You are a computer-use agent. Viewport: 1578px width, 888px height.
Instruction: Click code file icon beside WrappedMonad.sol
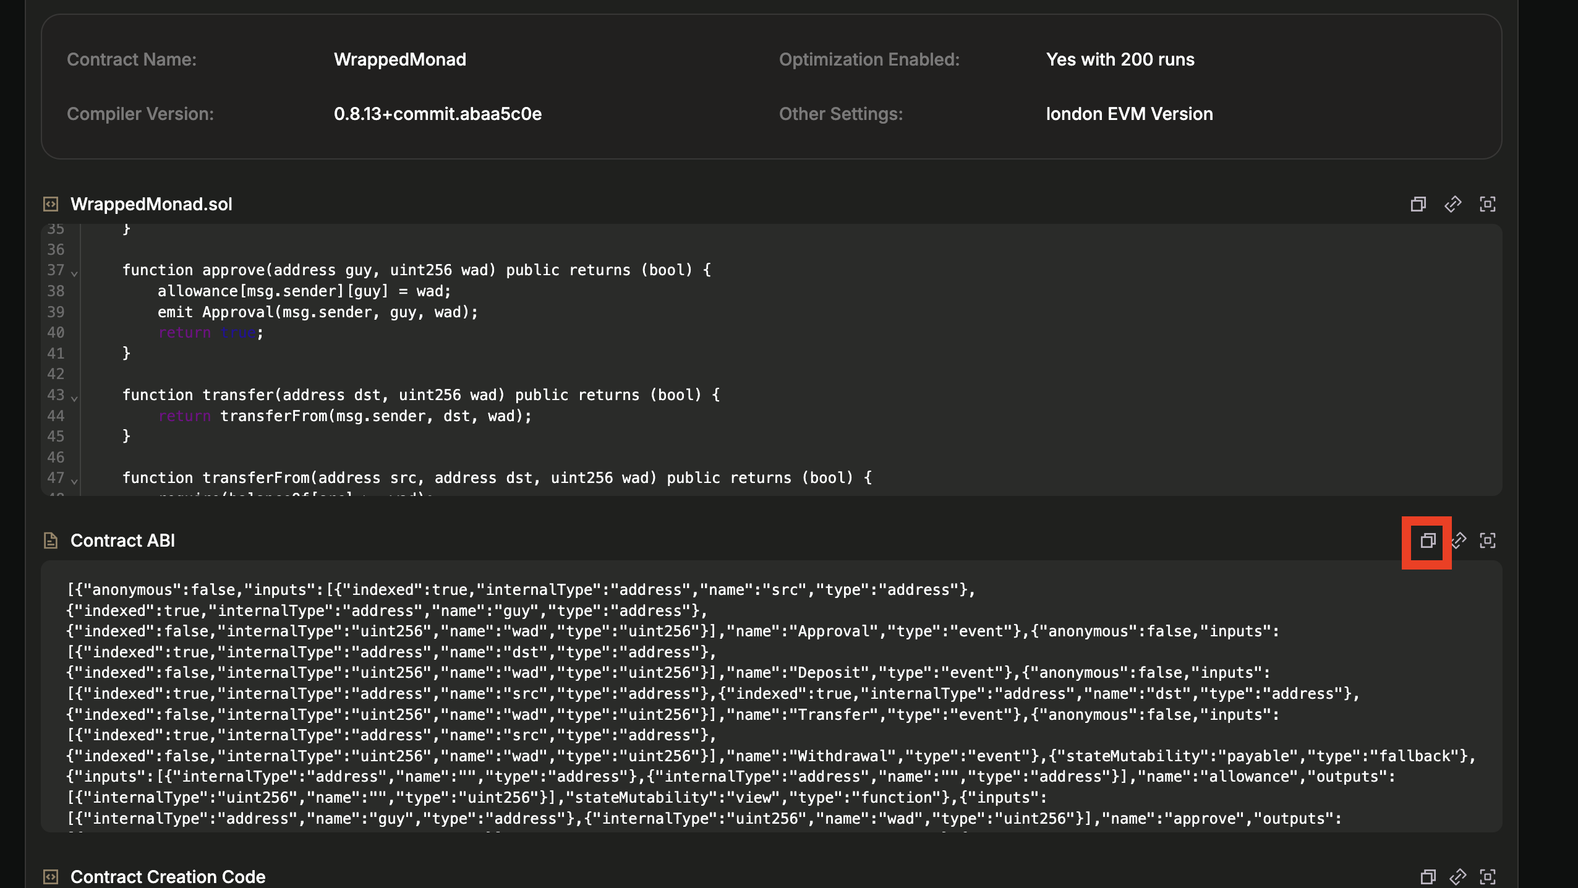pyautogui.click(x=51, y=204)
